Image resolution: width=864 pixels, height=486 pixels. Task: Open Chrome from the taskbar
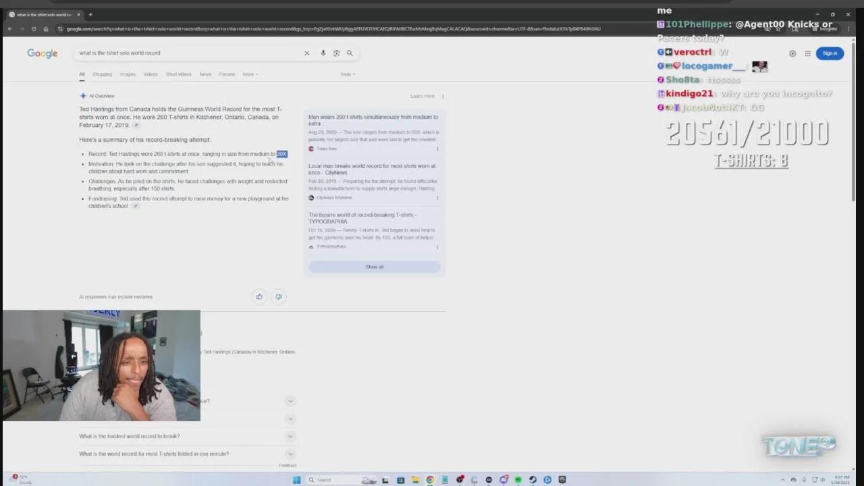(x=430, y=480)
